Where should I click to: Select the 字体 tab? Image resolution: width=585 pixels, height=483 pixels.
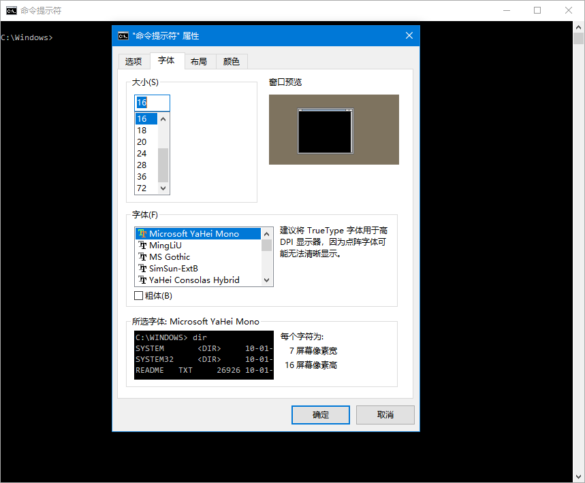click(166, 61)
